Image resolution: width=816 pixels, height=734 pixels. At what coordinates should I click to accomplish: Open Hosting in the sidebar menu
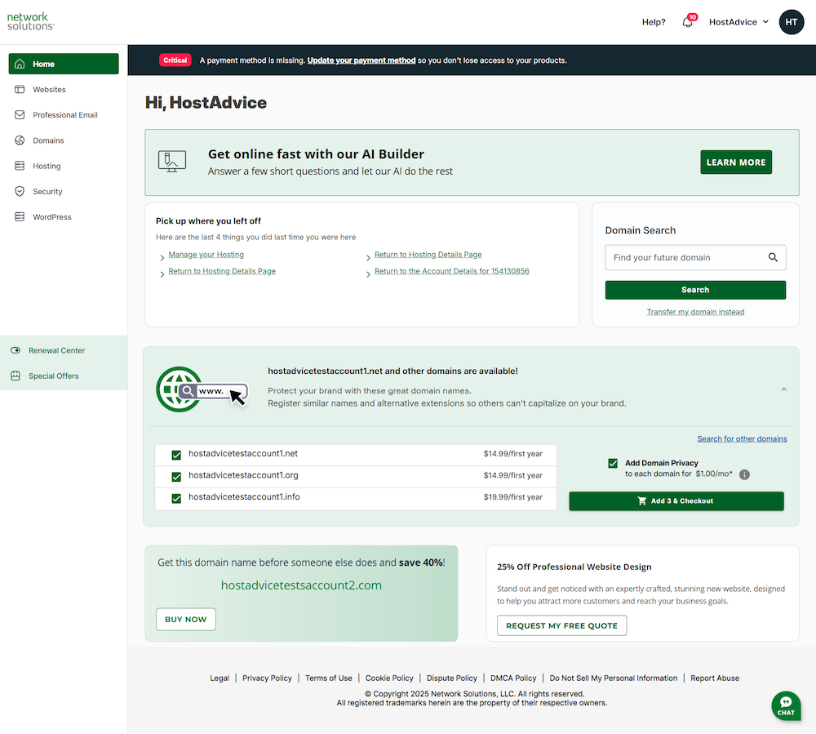(47, 167)
